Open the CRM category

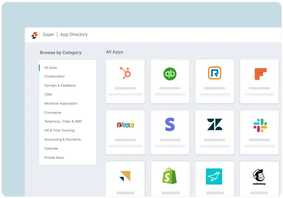(x=48, y=94)
